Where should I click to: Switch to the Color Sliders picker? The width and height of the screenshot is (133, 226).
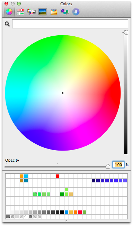point(20,12)
